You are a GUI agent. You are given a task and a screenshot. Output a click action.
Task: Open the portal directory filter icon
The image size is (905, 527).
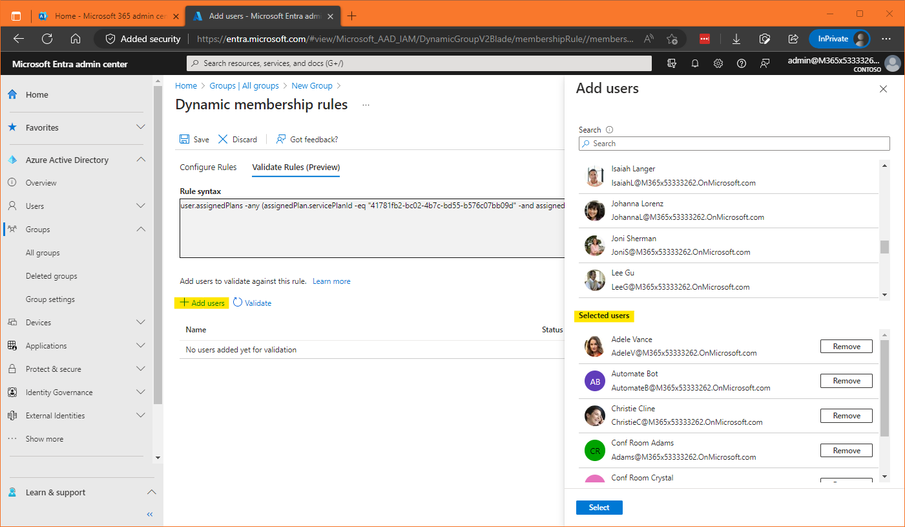point(672,63)
